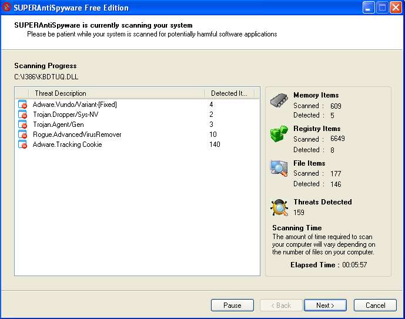The image size is (405, 319).
Task: Click the File Items heading
Action: coord(309,163)
